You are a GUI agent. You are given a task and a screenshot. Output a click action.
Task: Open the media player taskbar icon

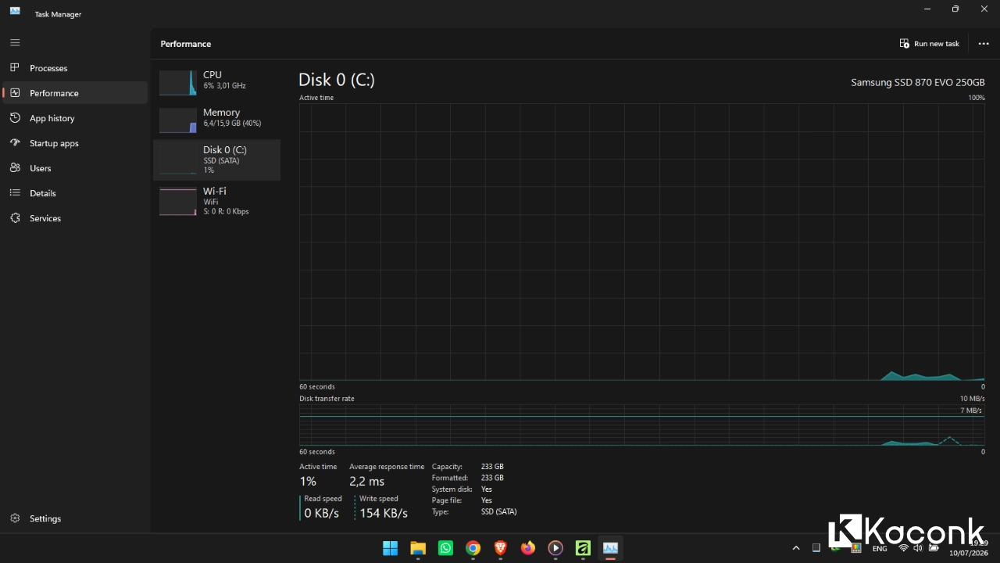pyautogui.click(x=555, y=548)
